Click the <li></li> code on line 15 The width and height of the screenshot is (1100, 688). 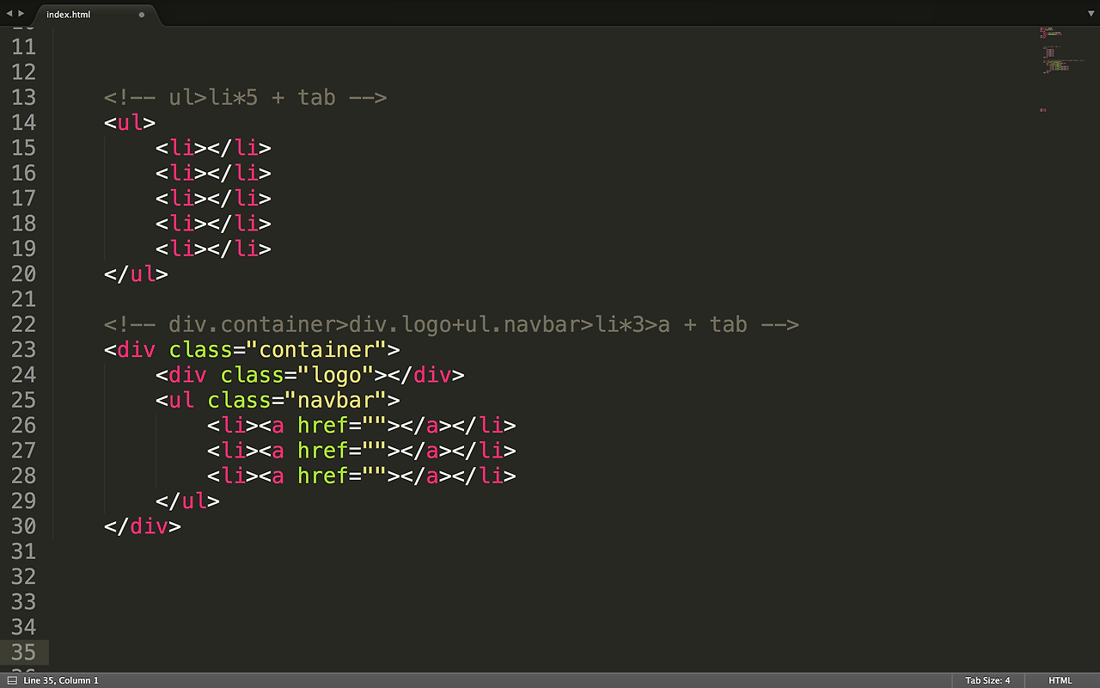pos(213,148)
